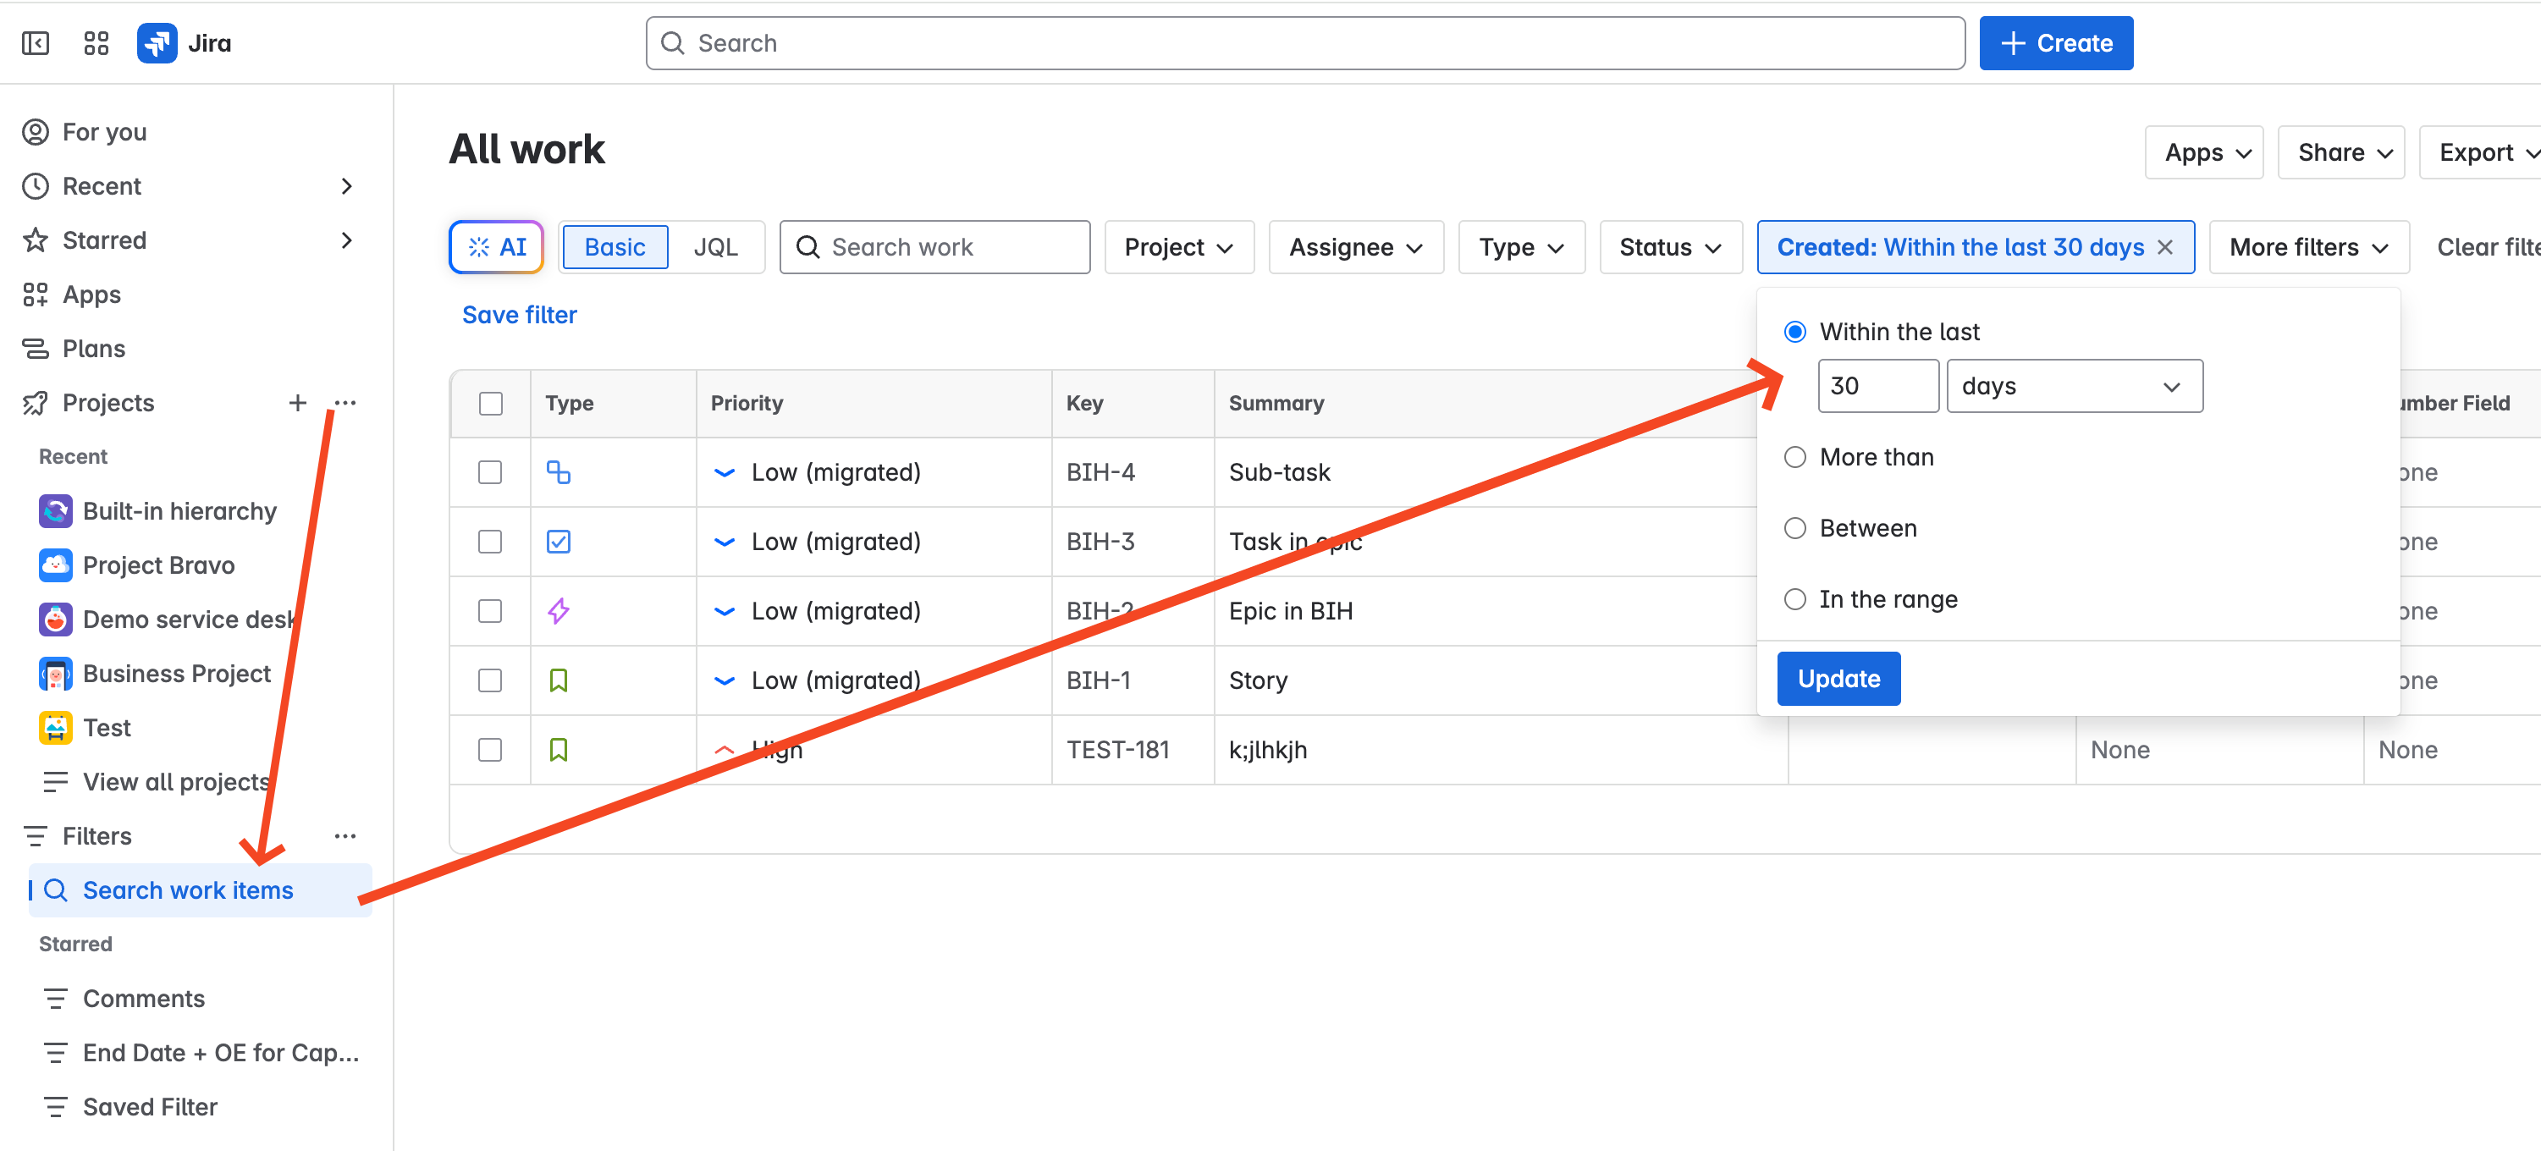Select the Between radio option
The height and width of the screenshot is (1151, 2541).
(1795, 529)
